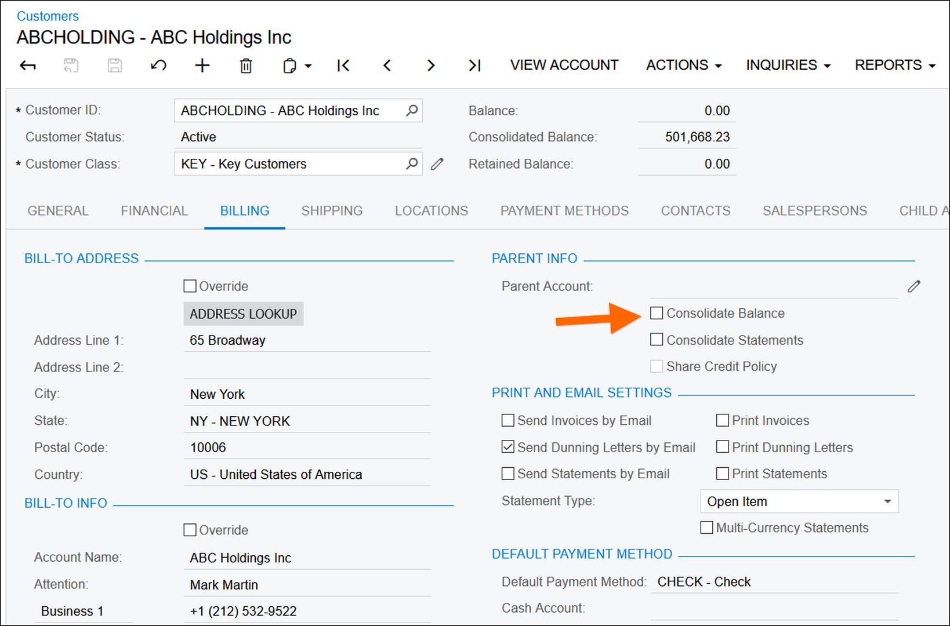The height and width of the screenshot is (626, 950).
Task: Go to the first record
Action: click(x=343, y=65)
